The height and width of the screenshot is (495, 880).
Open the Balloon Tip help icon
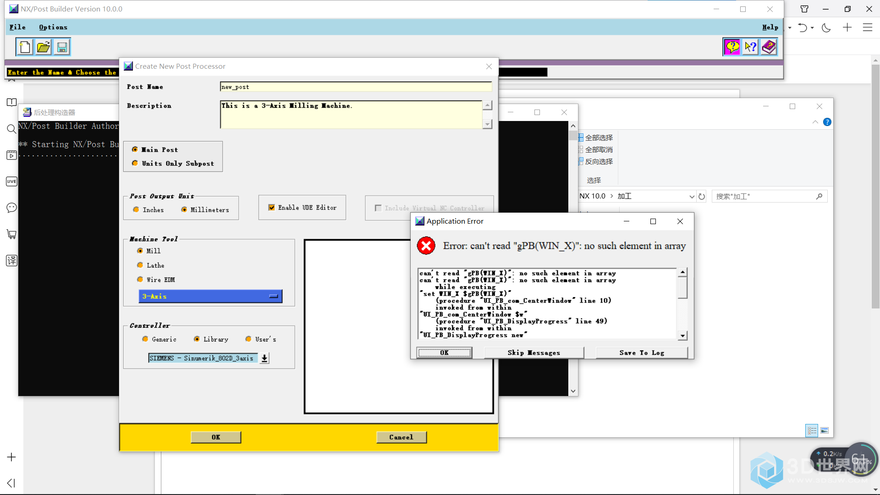tap(732, 47)
